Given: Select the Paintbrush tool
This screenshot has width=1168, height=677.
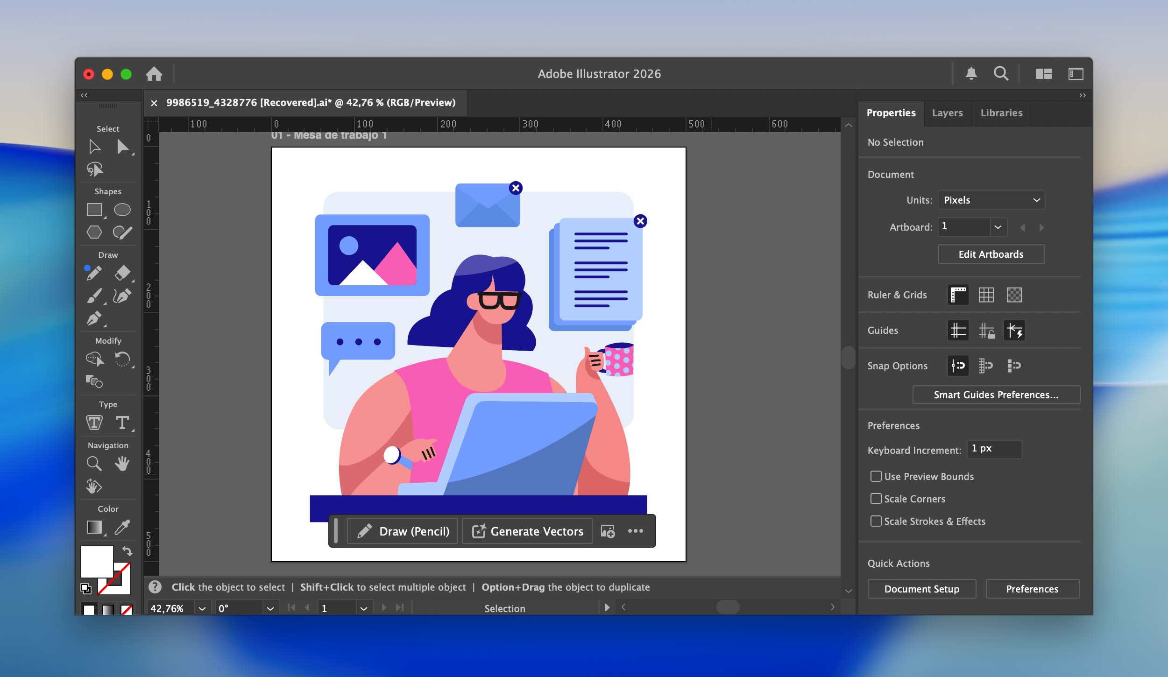Looking at the screenshot, I should (94, 296).
